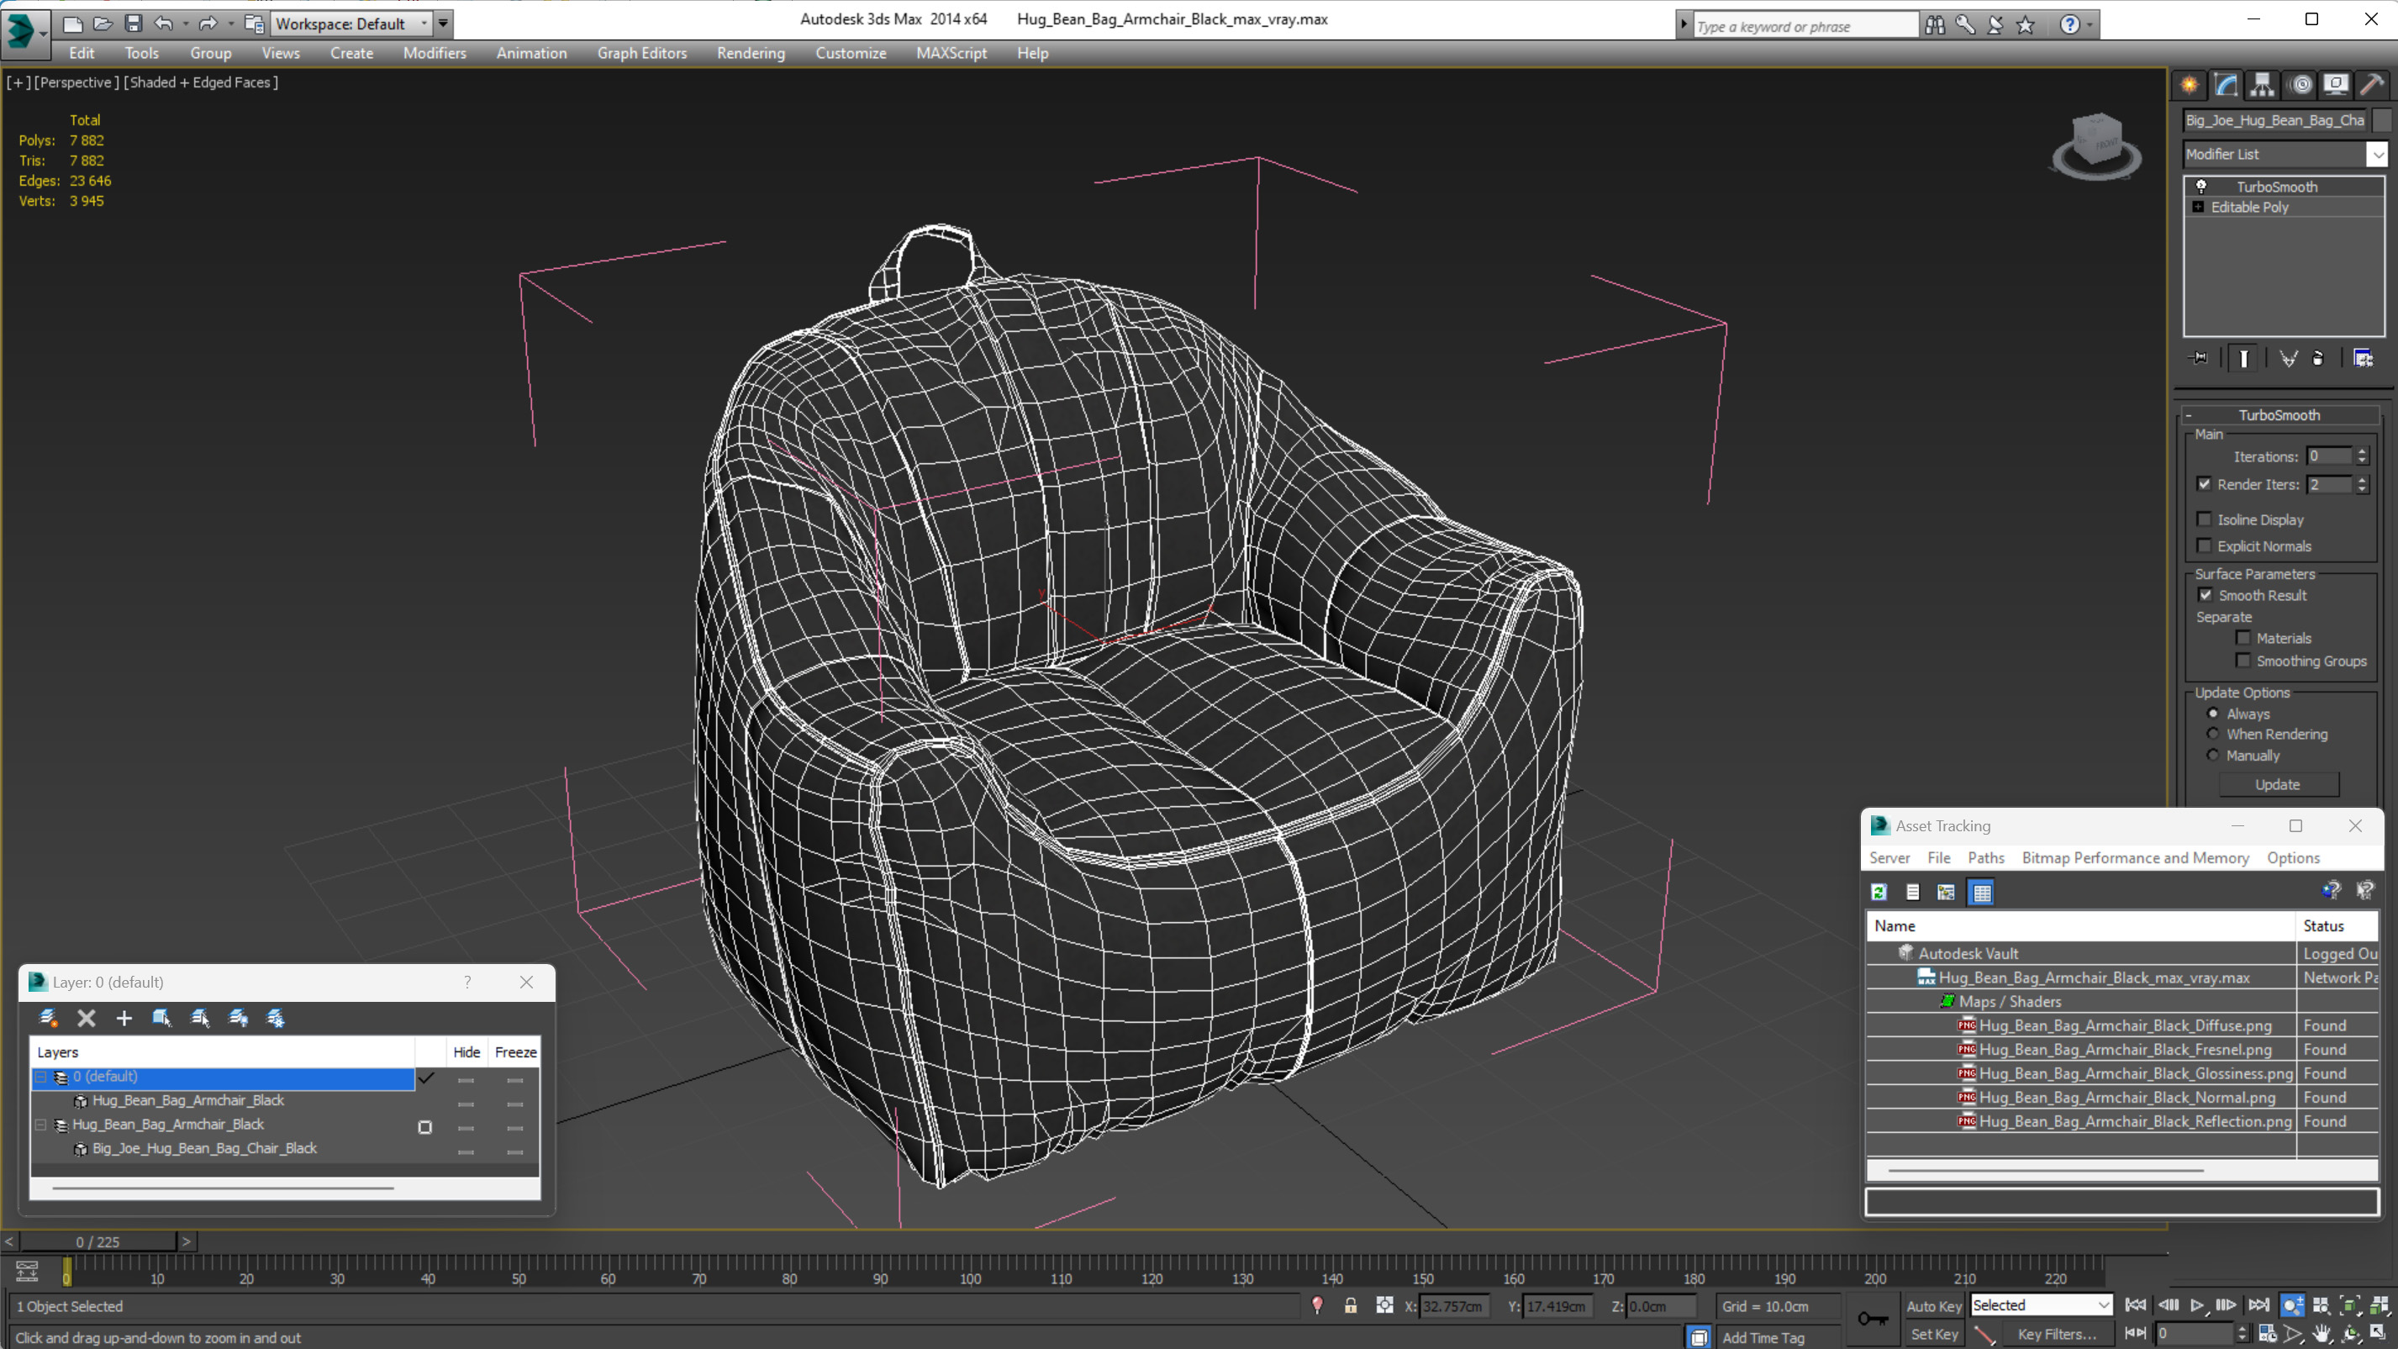Enable the Explicit Normals checkbox
This screenshot has width=2398, height=1349.
click(x=2204, y=545)
